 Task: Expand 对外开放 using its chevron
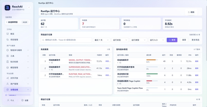point(28,78)
